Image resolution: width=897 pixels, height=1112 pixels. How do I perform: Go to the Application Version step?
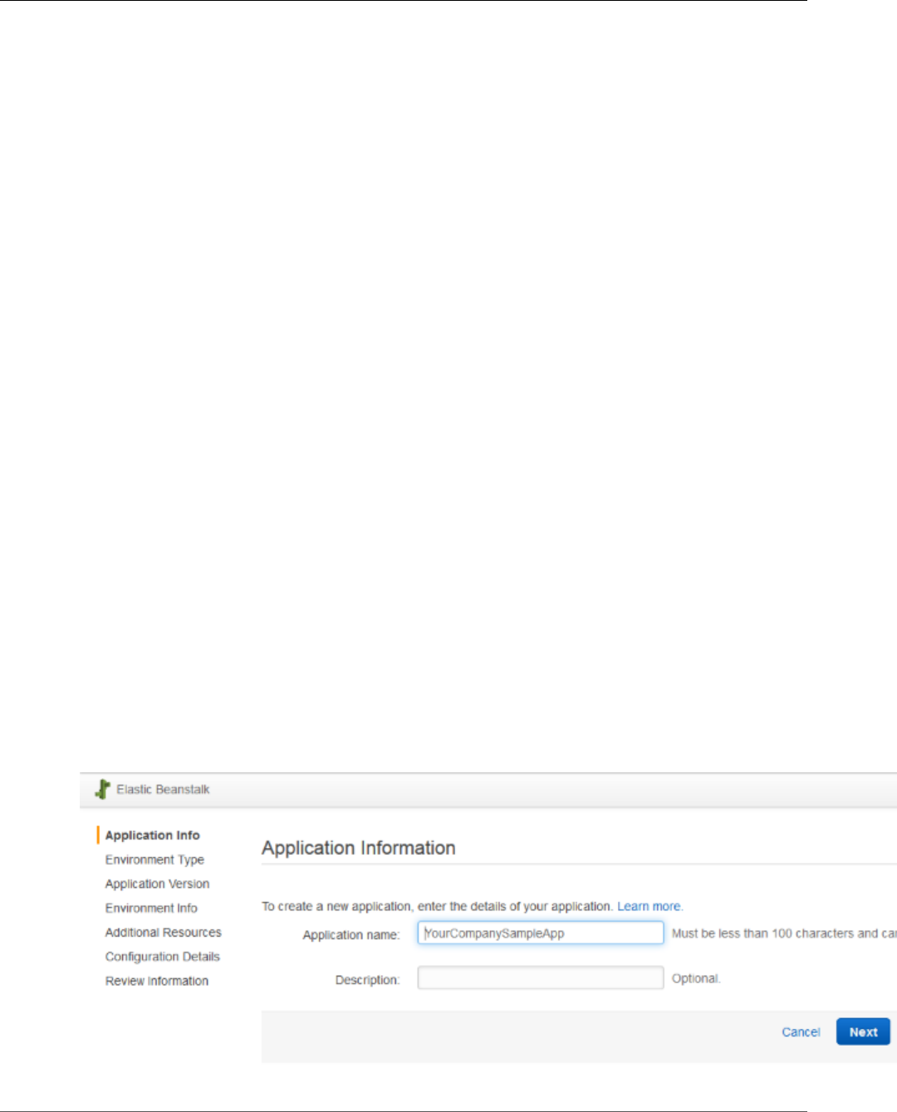pos(157,884)
